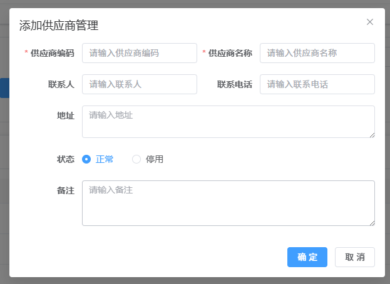
Task: Click the 联系电话 field label
Action: click(x=234, y=84)
